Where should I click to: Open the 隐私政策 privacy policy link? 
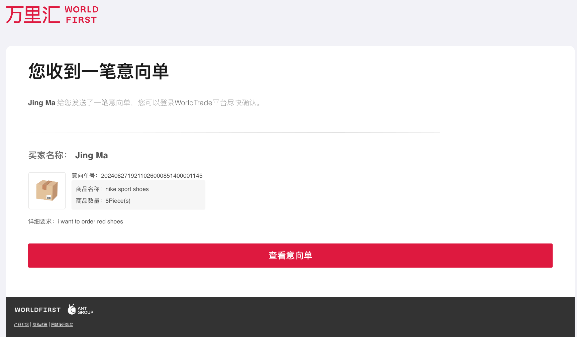click(40, 324)
